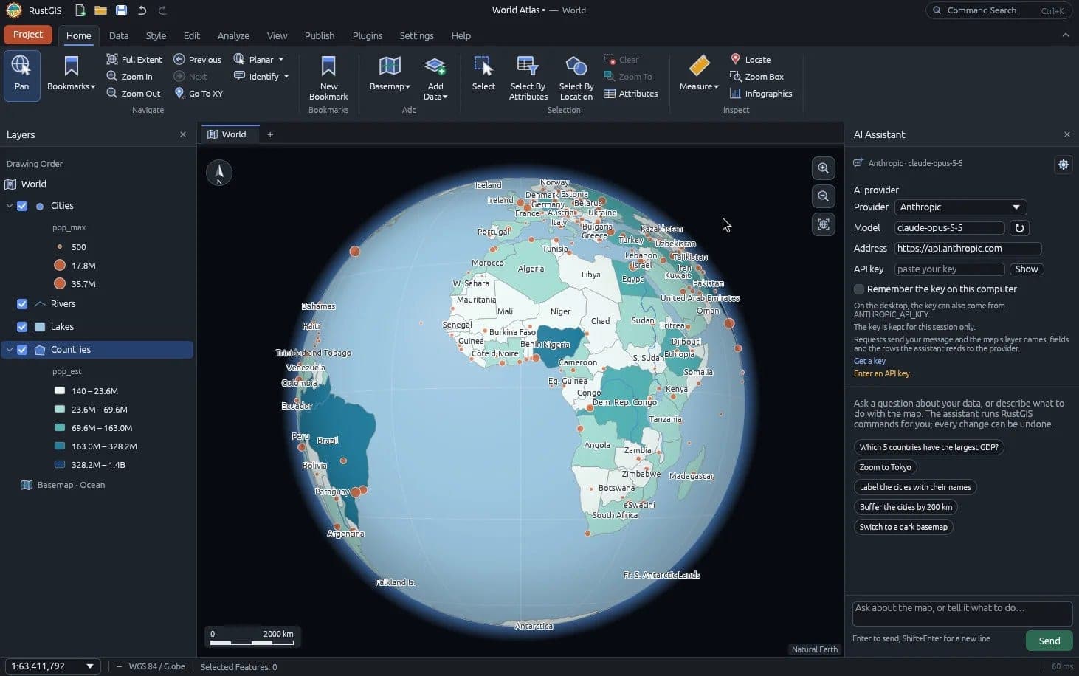Screen dimensions: 1079x676
Task: Create a New Bookmark
Action: coord(328,77)
